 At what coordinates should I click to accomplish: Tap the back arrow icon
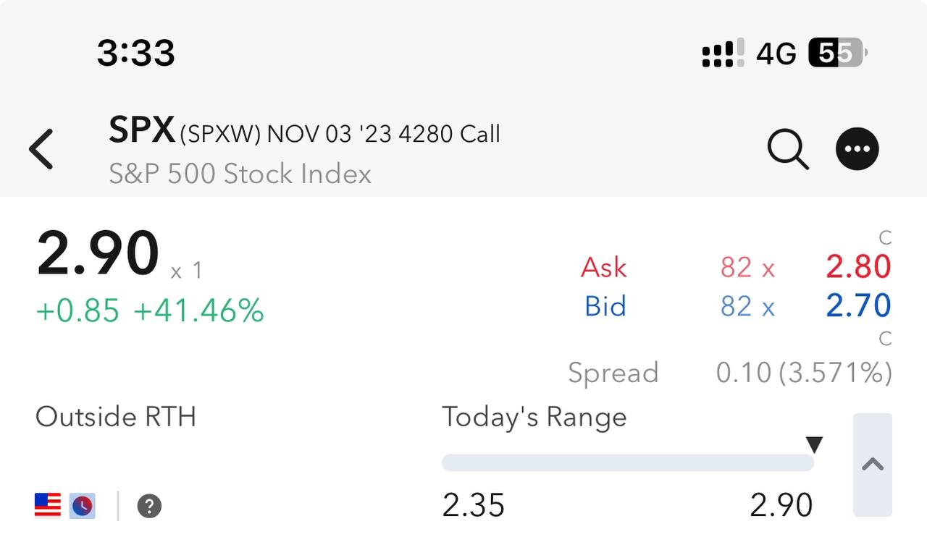[x=41, y=149]
